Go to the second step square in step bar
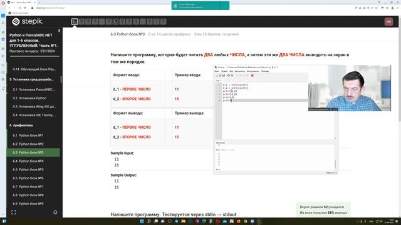Viewport: 401px width, 225px height. pyautogui.click(x=81, y=22)
